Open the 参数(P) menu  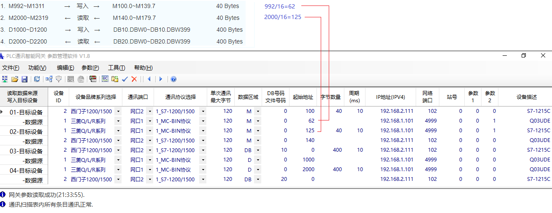90,68
